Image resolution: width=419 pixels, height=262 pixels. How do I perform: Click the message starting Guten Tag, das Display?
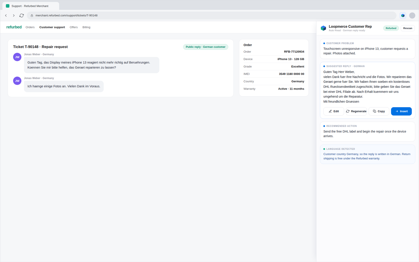[92, 65]
